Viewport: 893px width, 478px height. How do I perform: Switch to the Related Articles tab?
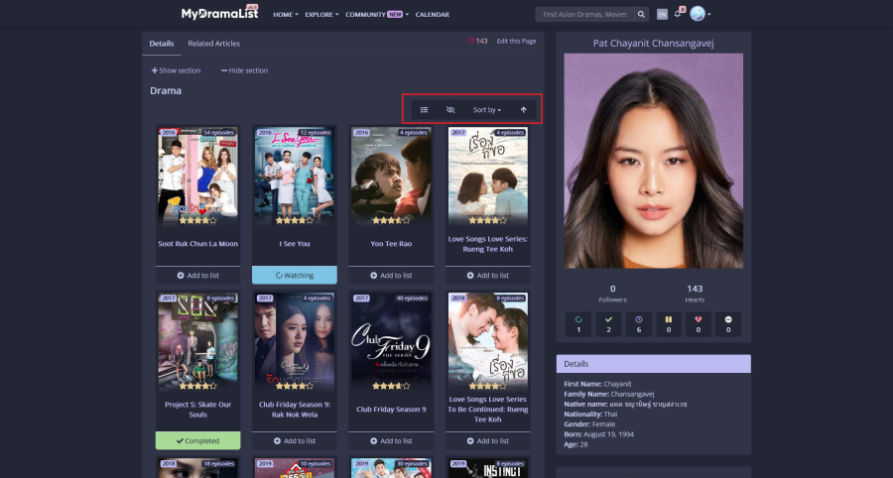pyautogui.click(x=213, y=44)
